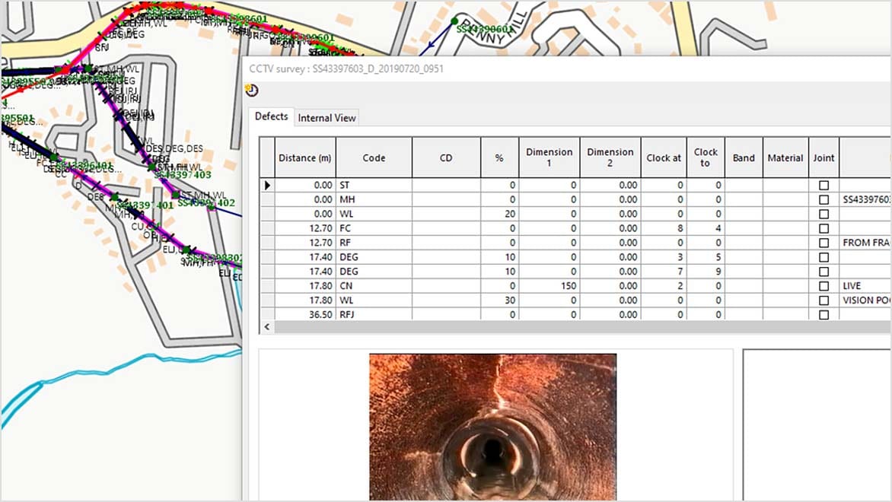Click the Material column header
Screen dimensions: 892x502
(785, 157)
